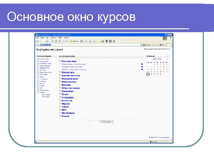Open the March 2006 calendar link
This screenshot has width=214, height=161.
(x=157, y=59)
